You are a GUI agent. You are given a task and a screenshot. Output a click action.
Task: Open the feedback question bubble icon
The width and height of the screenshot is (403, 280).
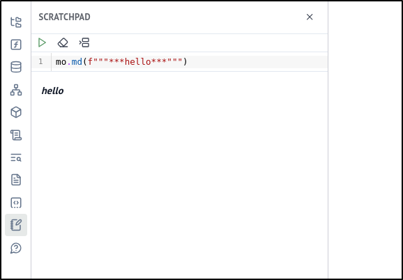click(16, 248)
